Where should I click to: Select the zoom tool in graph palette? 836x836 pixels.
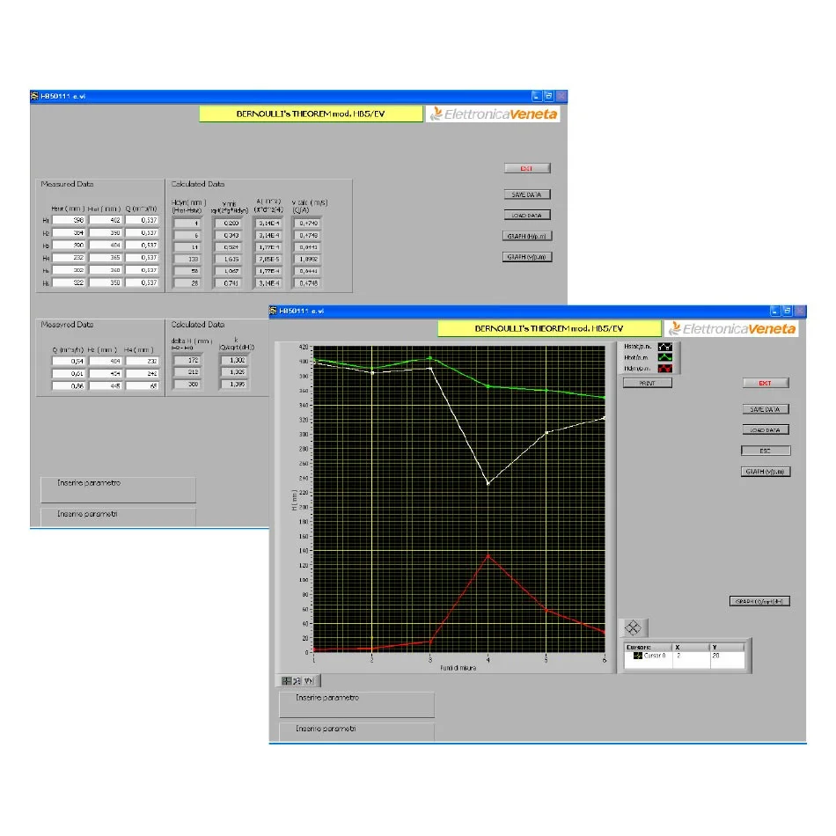(x=297, y=680)
